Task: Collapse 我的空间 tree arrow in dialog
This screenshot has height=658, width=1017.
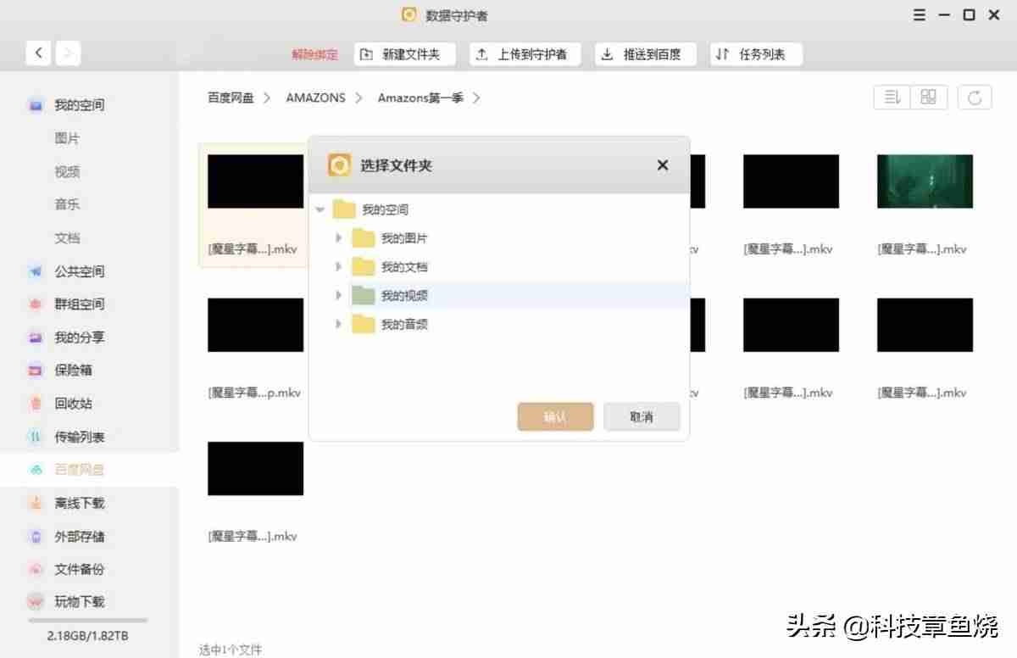Action: point(320,209)
